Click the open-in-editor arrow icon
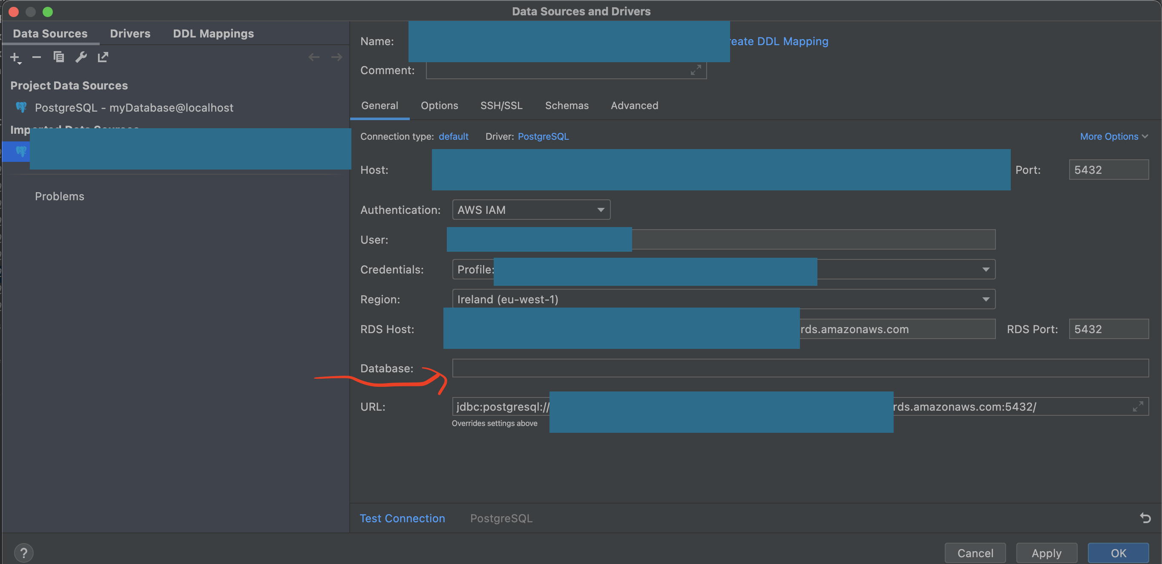1162x564 pixels. 103,58
